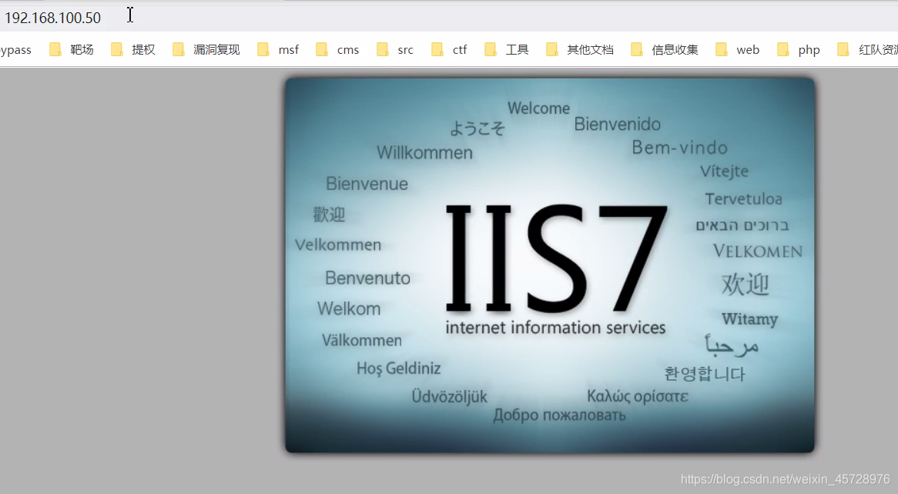Screen dimensions: 898x494
Task: Open the 漏洞复现 bookmark folder
Action: pos(206,50)
